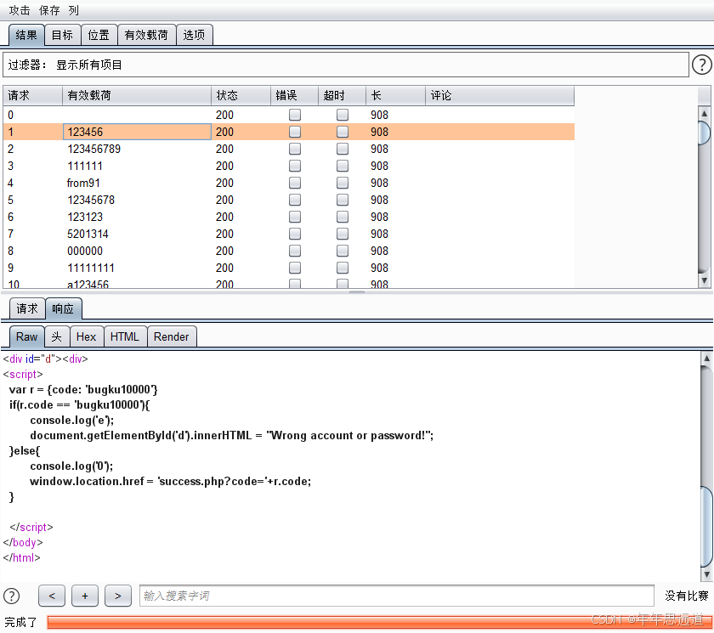
Task: Open the 保存 menu
Action: 49,10
